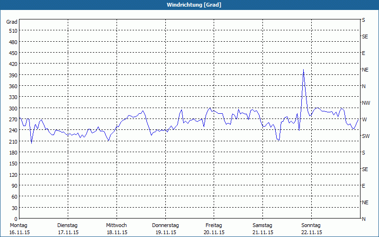The width and height of the screenshot is (379, 237).
Task: Select the N compass label beside the 0 baseline
Action: pyautogui.click(x=364, y=219)
